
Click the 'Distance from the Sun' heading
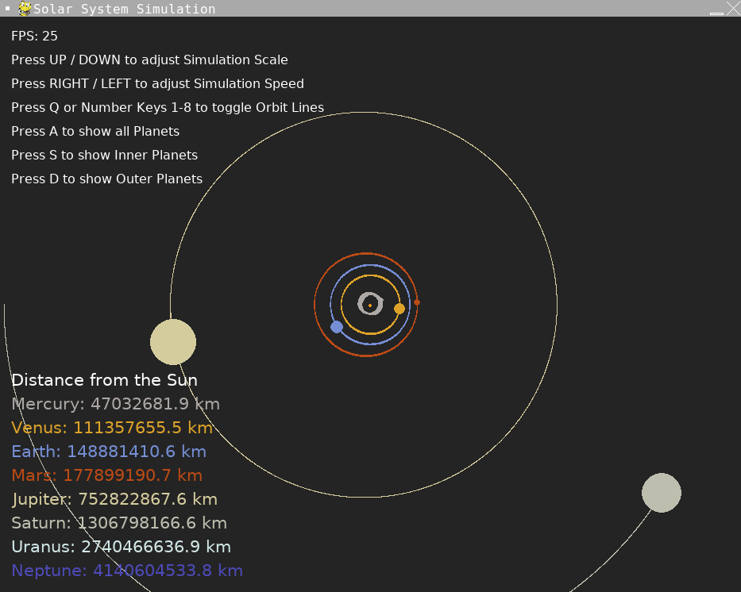tap(105, 380)
